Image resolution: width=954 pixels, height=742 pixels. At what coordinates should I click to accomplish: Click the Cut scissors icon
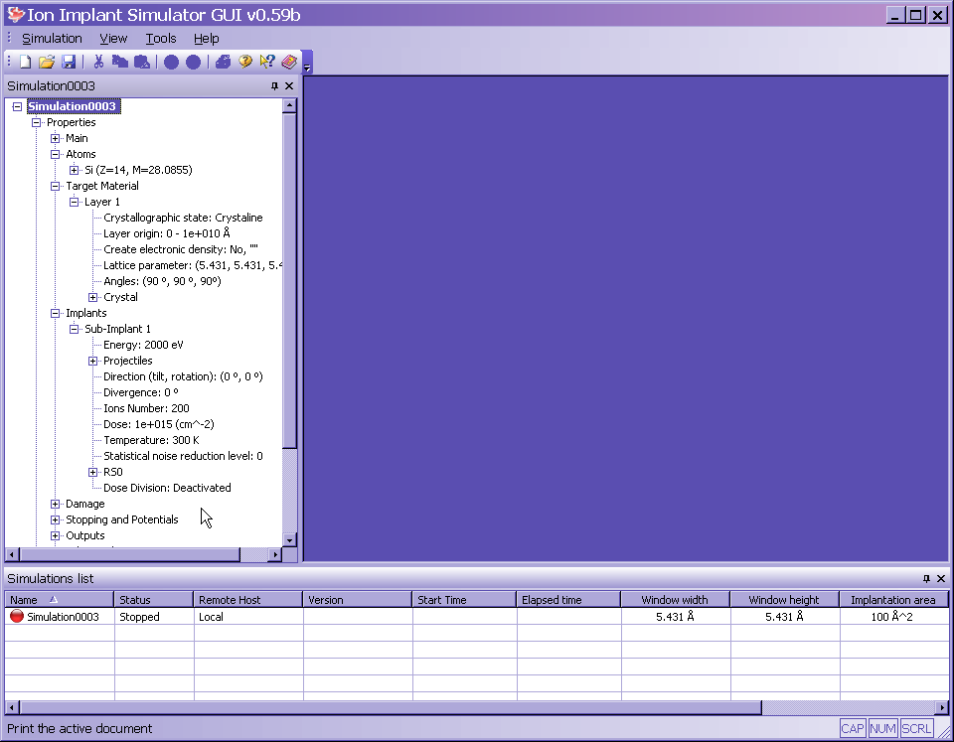98,63
